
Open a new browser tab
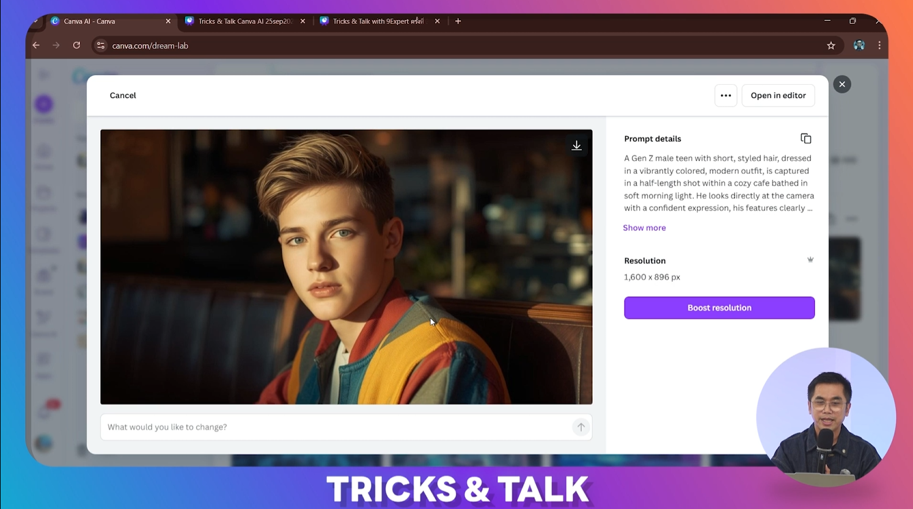458,21
